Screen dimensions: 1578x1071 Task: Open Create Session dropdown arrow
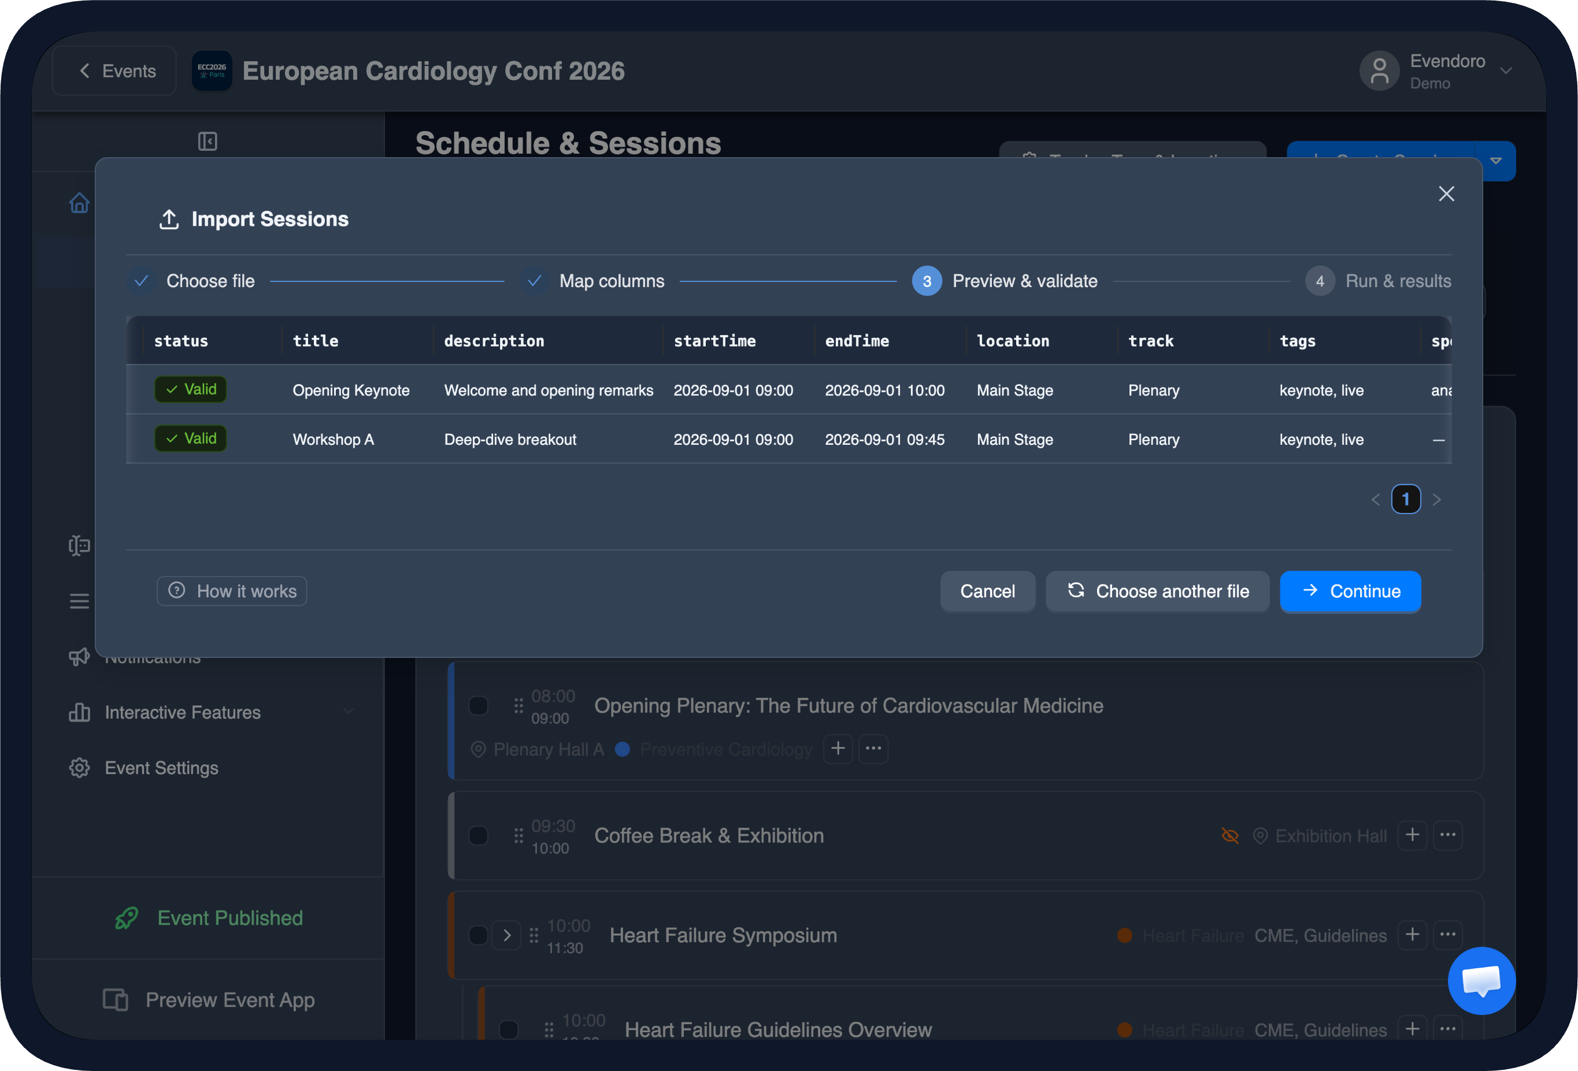tap(1495, 161)
